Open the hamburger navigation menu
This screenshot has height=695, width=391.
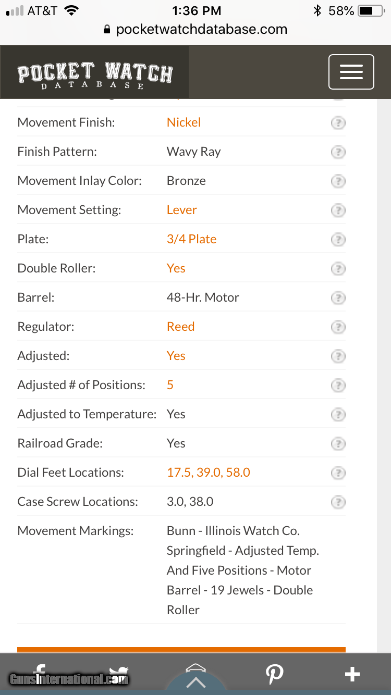coord(351,72)
